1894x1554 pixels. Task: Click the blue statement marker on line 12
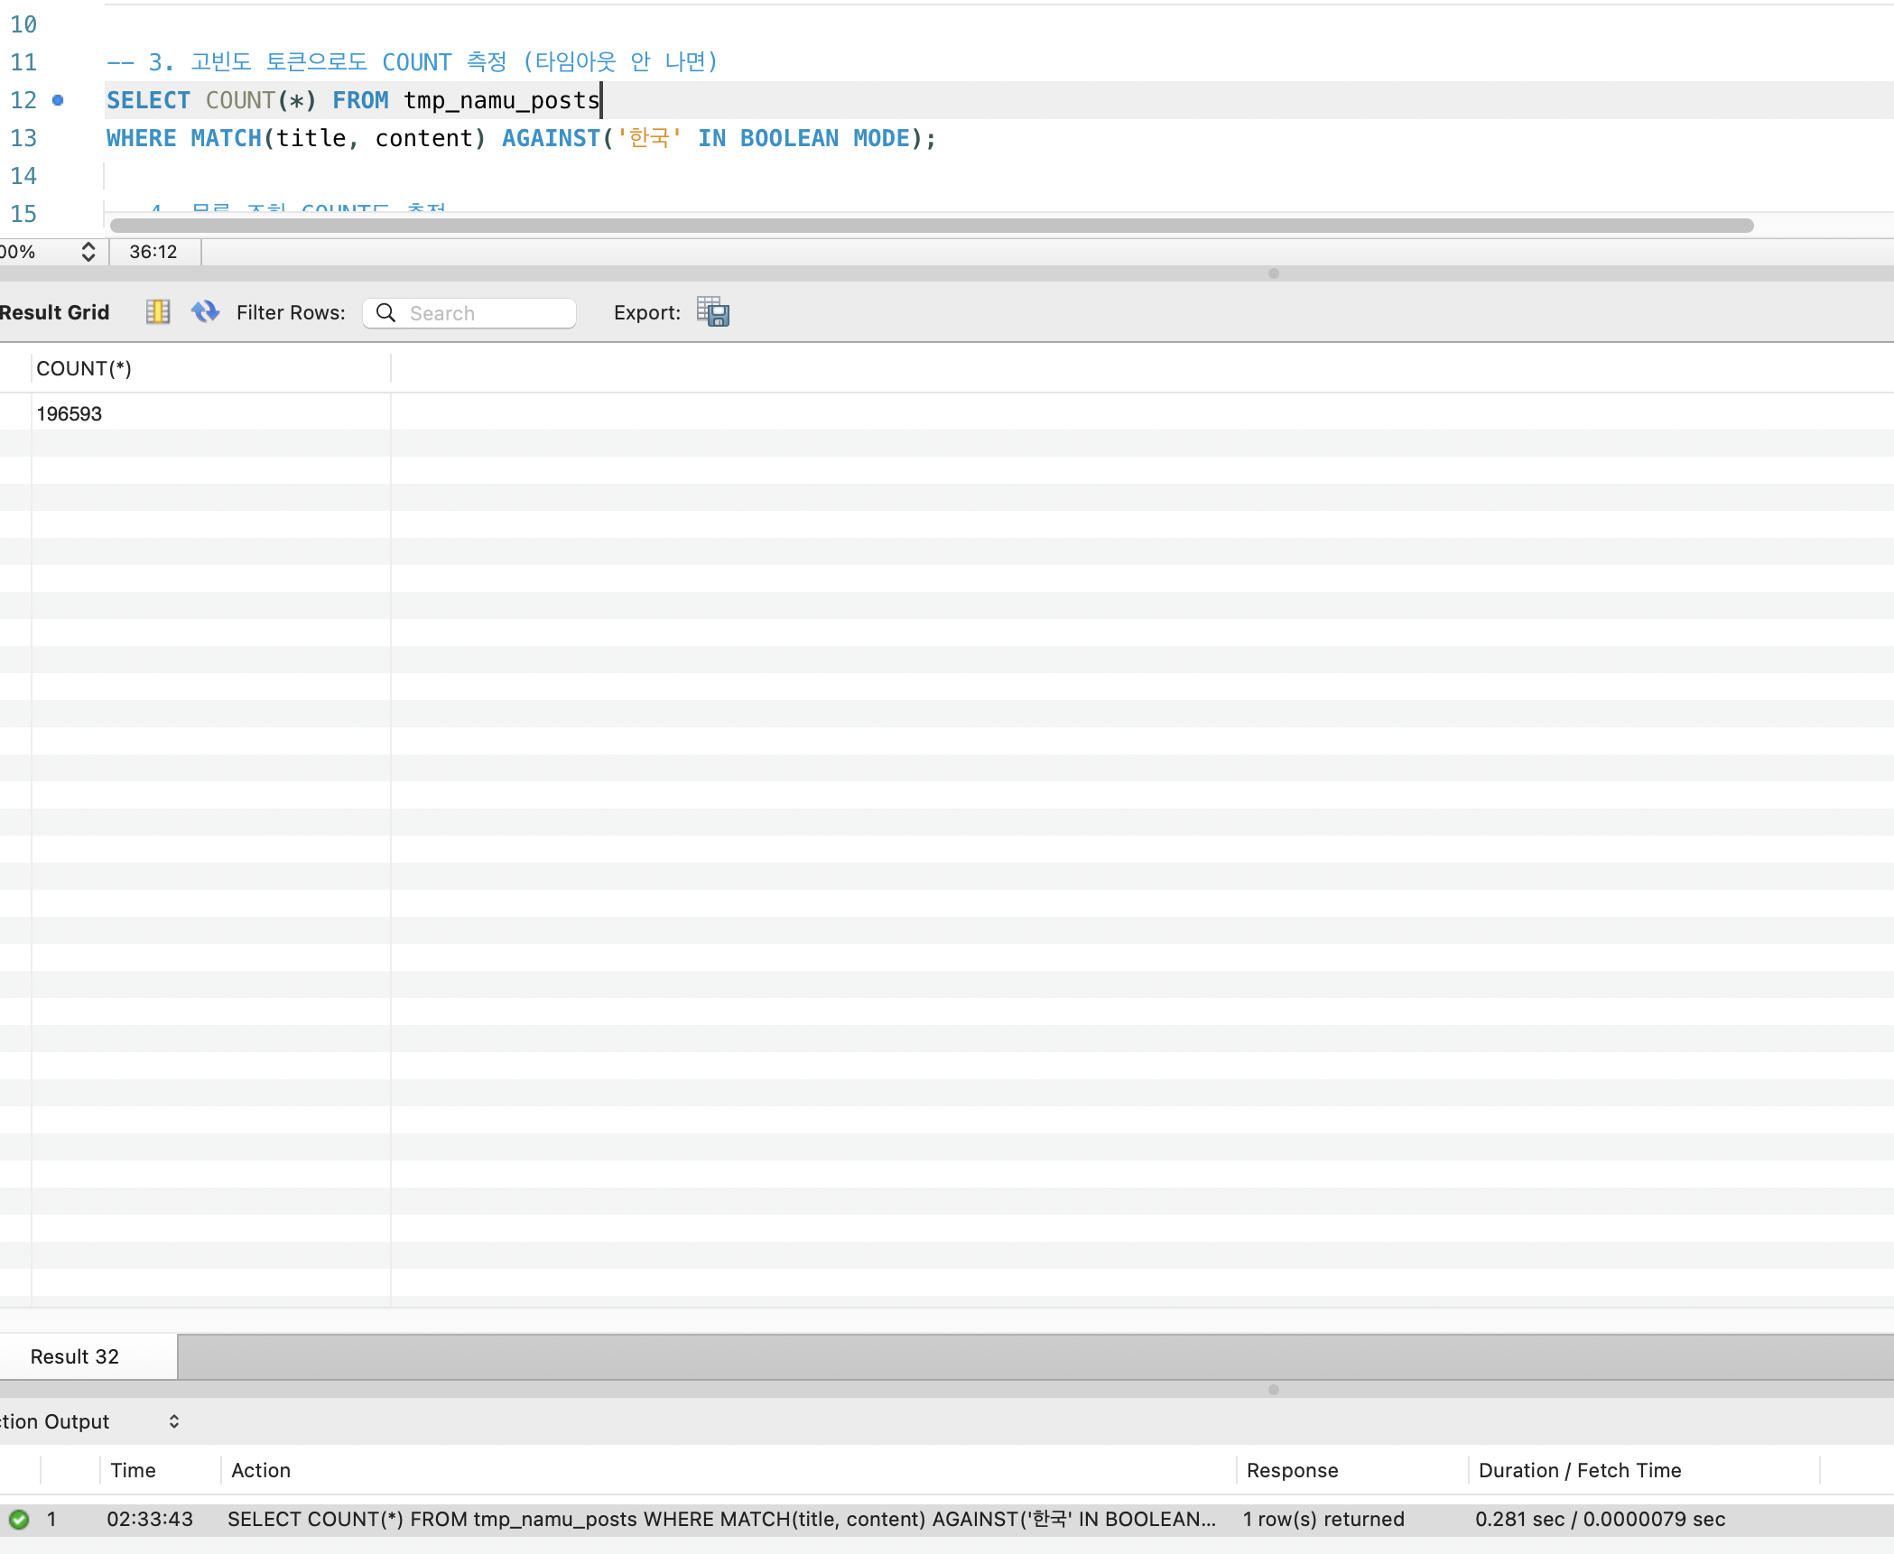[x=58, y=100]
